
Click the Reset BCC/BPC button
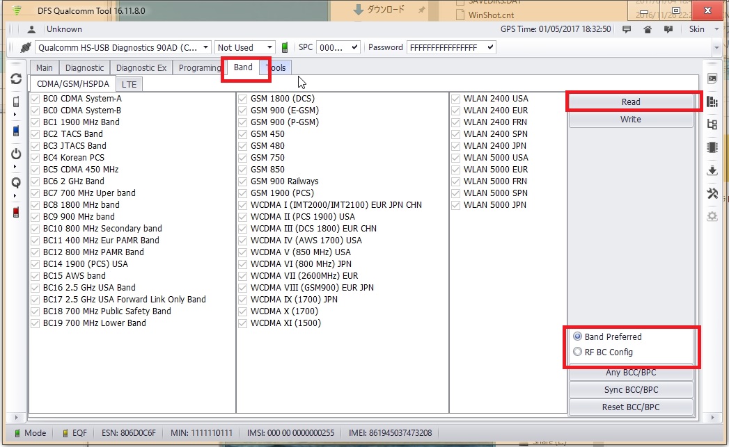click(632, 407)
